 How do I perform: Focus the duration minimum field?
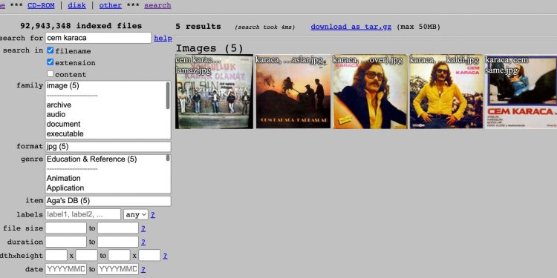[66, 242]
